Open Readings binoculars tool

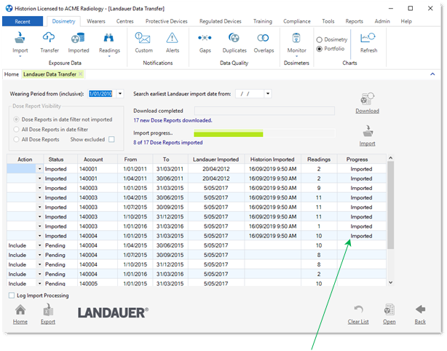pos(108,38)
